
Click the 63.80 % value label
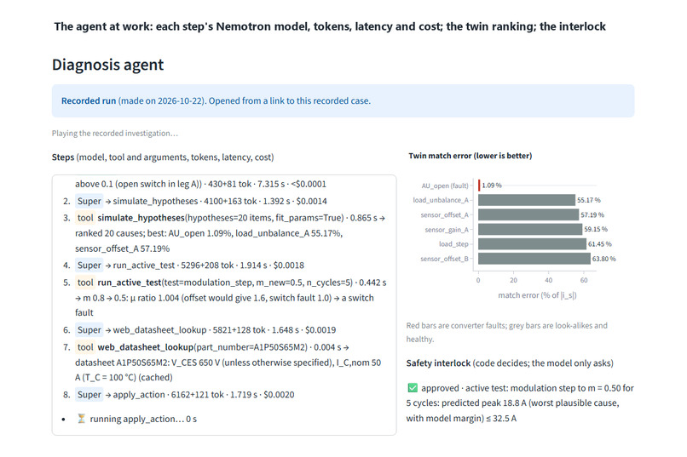point(603,259)
